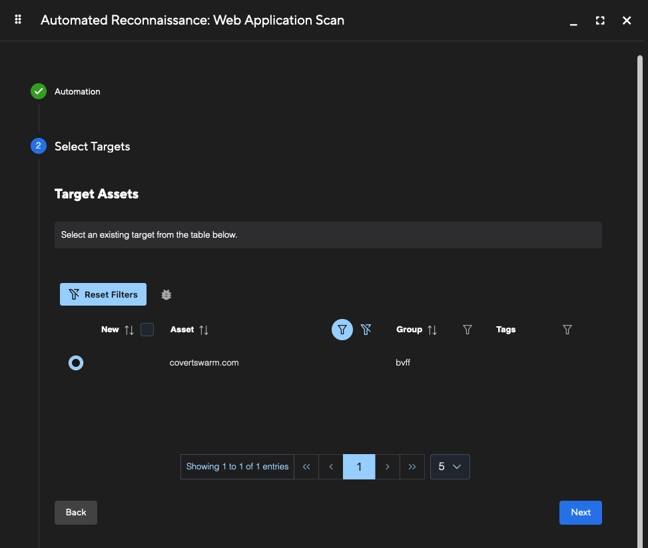Screen dimensions: 648x548
Task: Click the Automation step label
Action: click(77, 91)
